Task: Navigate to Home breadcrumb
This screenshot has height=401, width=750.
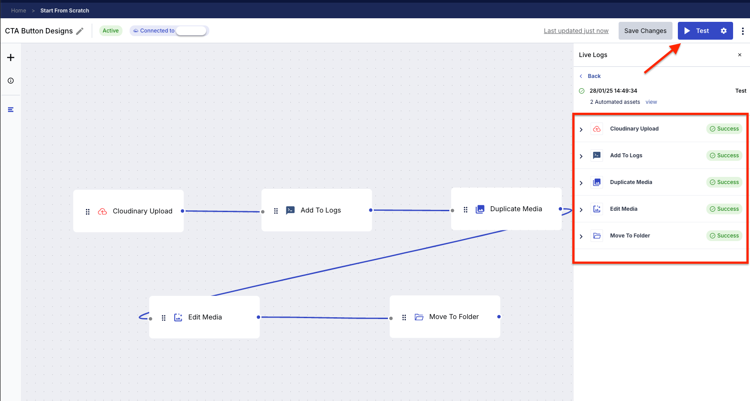Action: click(x=19, y=11)
